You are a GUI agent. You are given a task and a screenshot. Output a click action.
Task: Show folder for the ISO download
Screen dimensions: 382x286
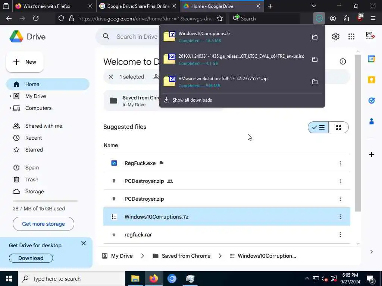[x=315, y=59]
